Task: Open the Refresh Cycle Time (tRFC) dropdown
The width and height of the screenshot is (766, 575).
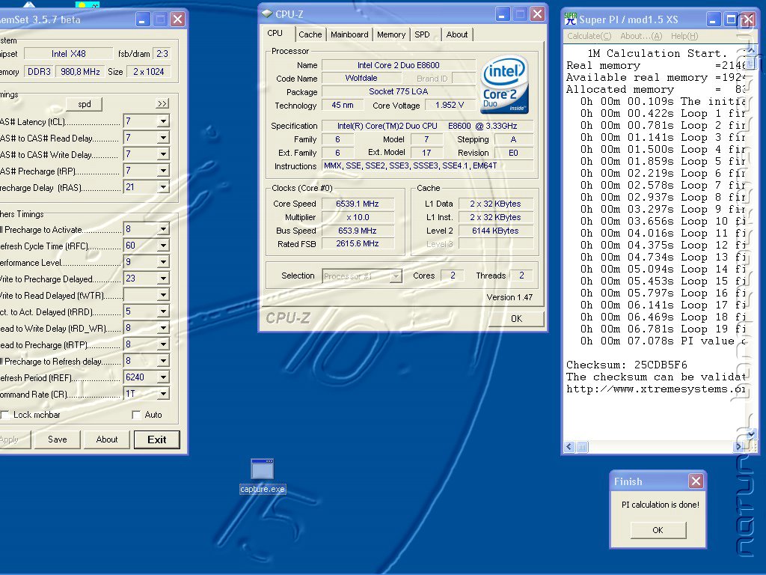Action: coord(163,246)
